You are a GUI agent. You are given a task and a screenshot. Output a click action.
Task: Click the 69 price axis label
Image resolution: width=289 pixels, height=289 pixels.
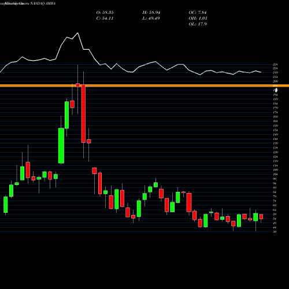[275, 205]
